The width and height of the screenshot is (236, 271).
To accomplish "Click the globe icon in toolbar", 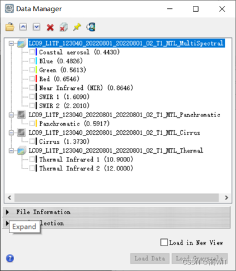I will [91, 27].
